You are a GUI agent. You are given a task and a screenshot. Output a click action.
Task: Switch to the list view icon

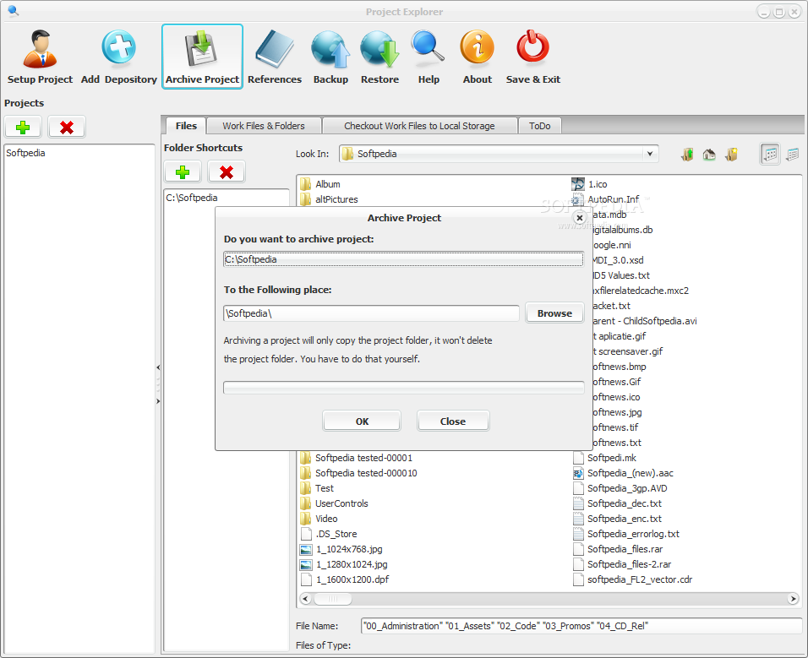[770, 154]
